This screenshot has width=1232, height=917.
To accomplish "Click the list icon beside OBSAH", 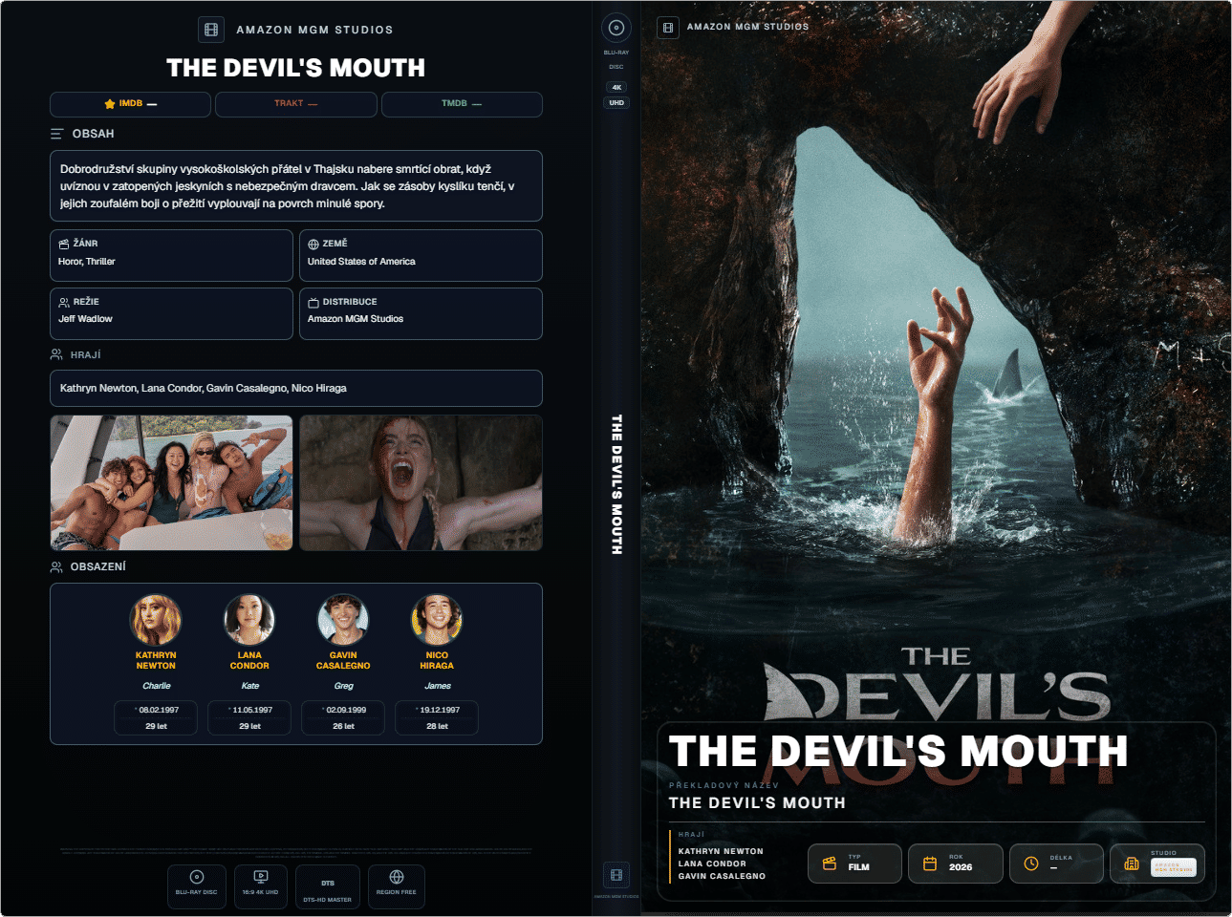I will (57, 134).
